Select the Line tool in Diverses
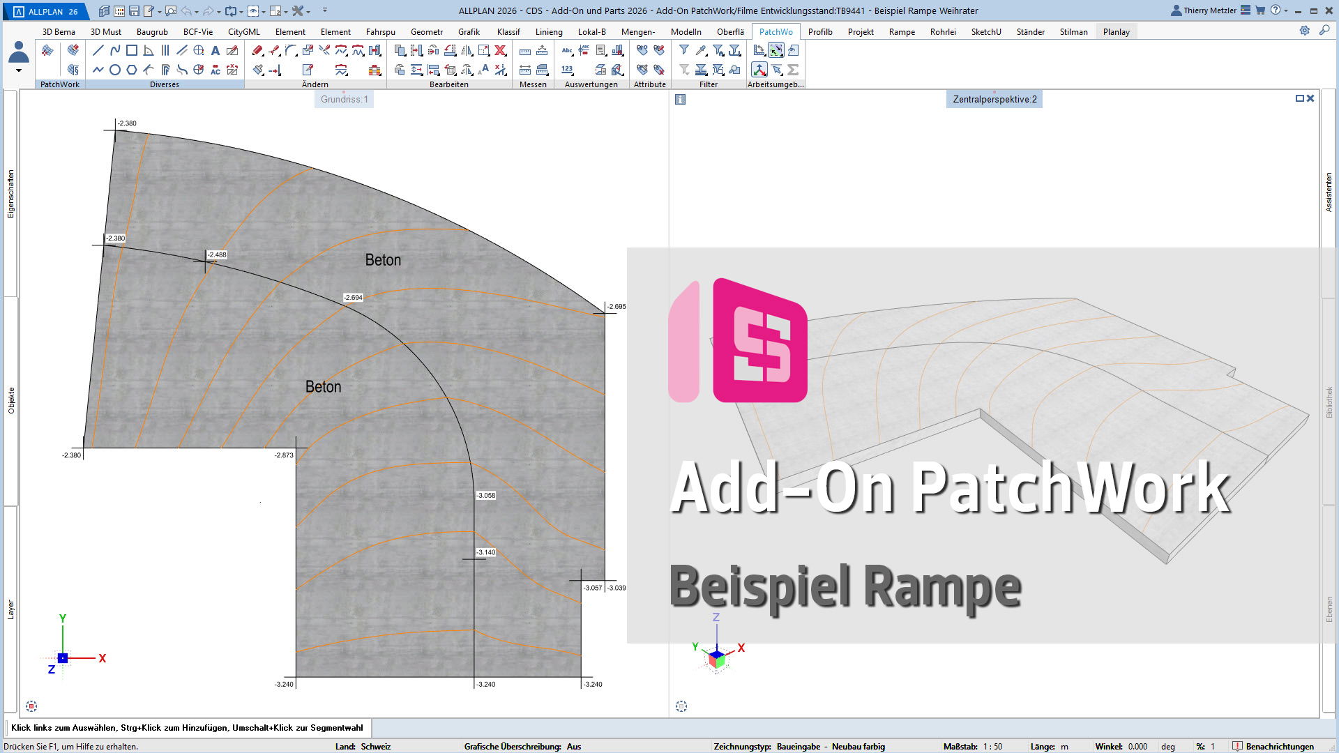The image size is (1339, 753). 98,50
